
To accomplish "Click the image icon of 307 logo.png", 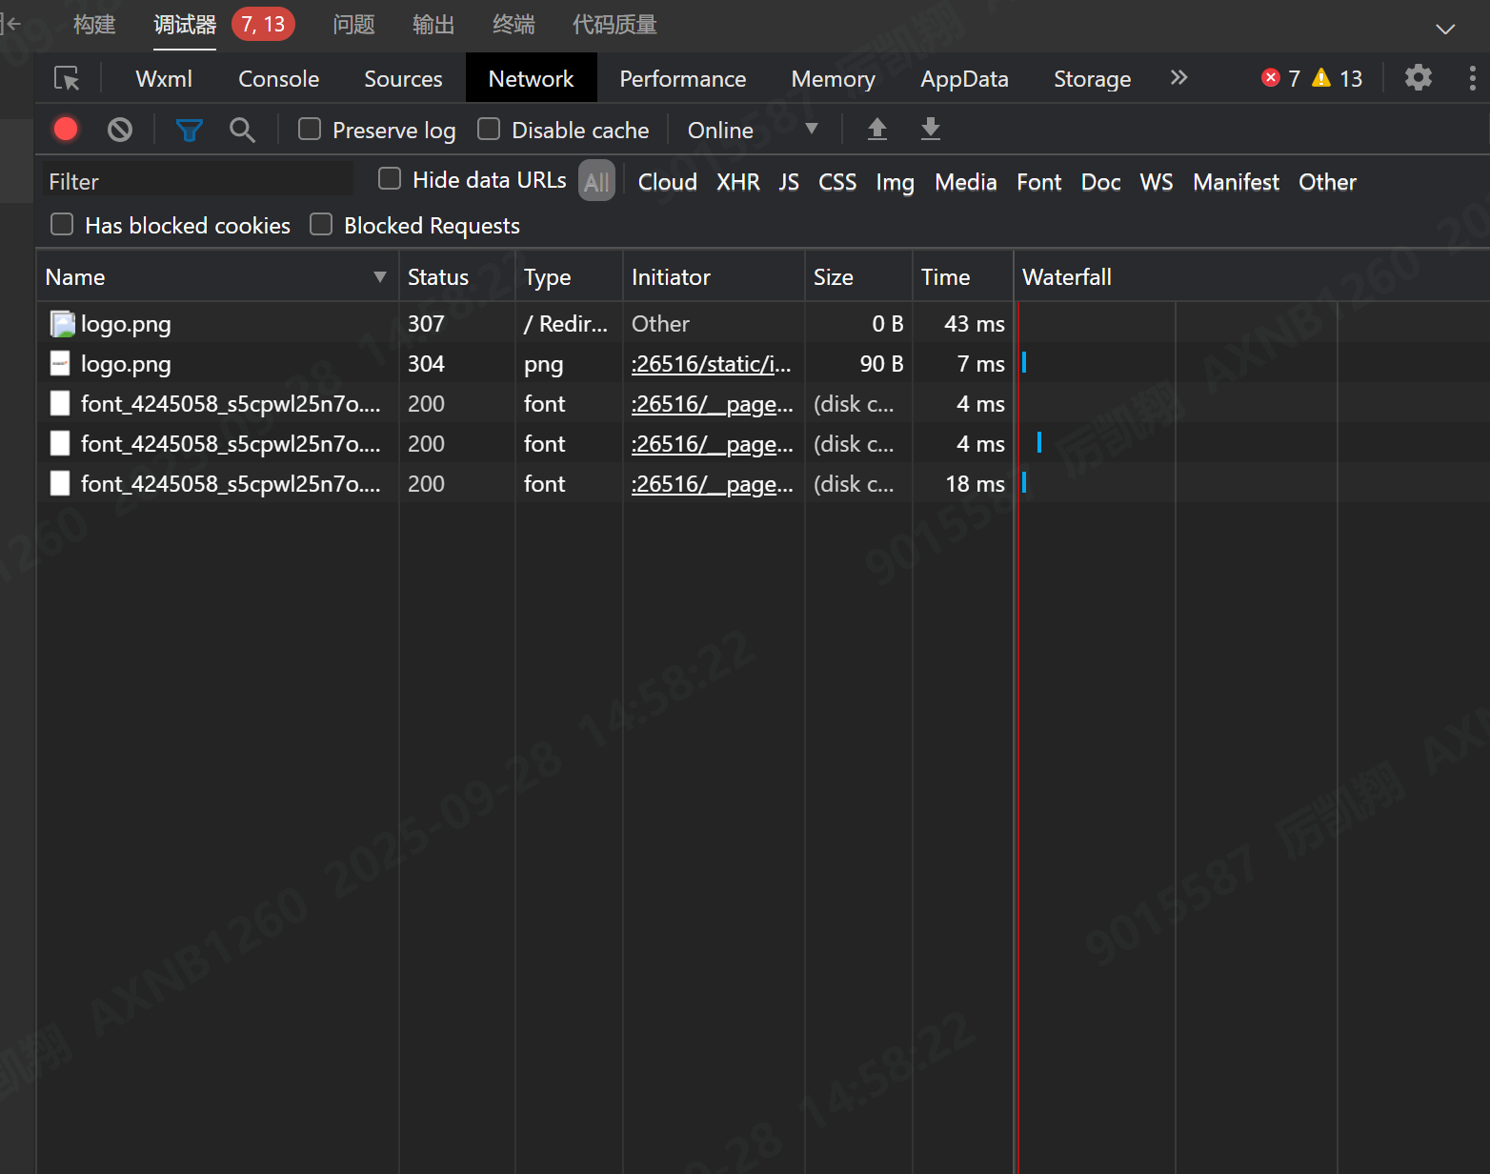I will [x=62, y=324].
